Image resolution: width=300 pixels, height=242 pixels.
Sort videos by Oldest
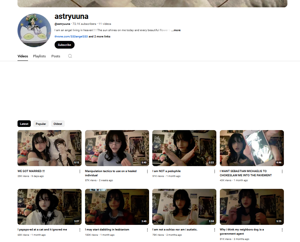58,124
